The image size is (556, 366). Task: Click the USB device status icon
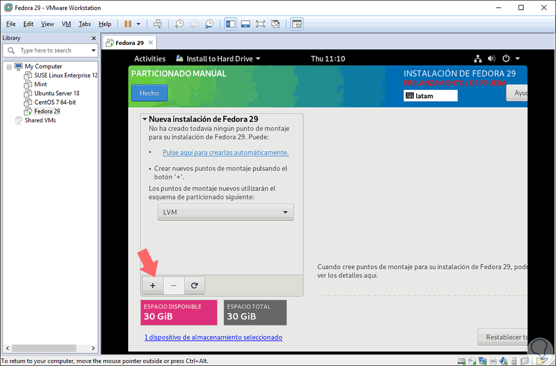514,361
